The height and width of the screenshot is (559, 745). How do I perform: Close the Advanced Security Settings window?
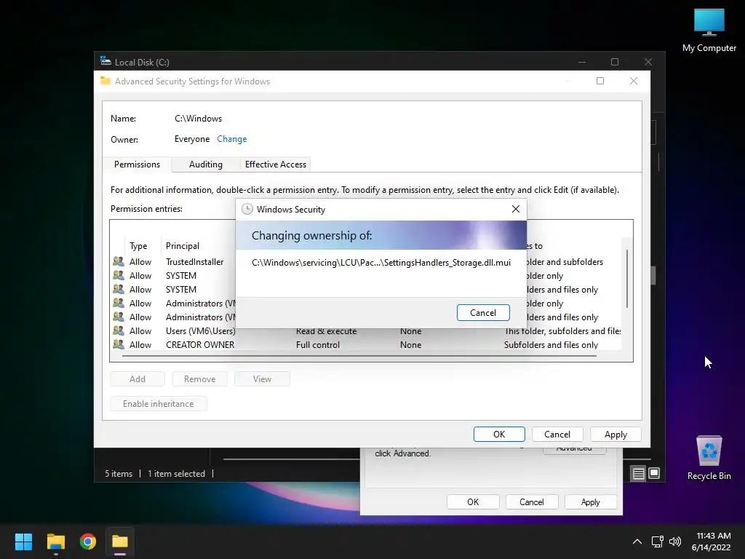coord(634,81)
